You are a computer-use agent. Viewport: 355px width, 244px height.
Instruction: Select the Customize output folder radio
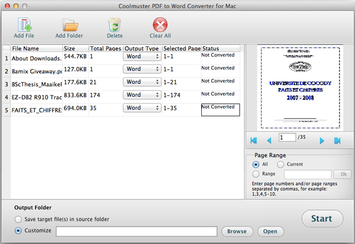pos(18,230)
